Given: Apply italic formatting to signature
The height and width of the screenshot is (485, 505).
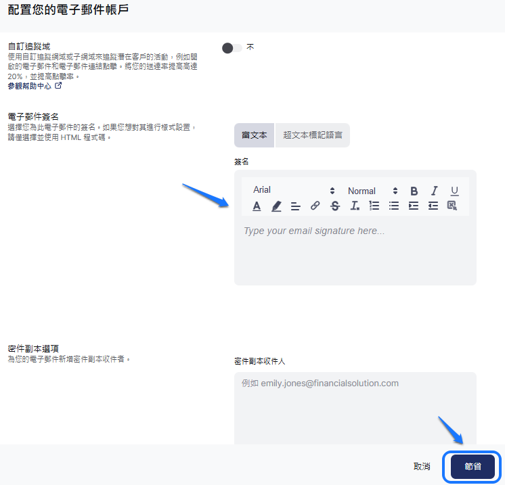Looking at the screenshot, I should pos(434,191).
